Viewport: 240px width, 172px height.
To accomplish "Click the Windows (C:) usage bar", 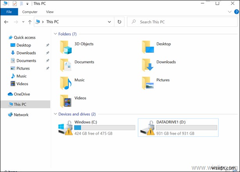I will pyautogui.click(x=105, y=127).
